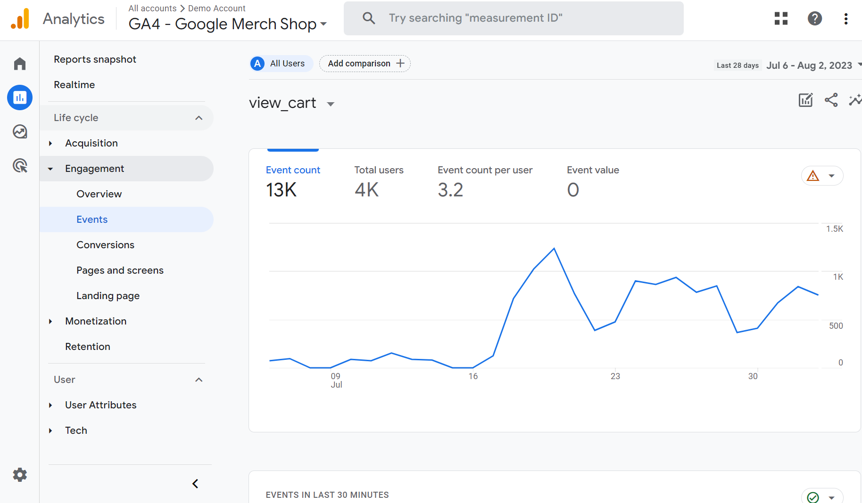Image resolution: width=862 pixels, height=503 pixels.
Task: Click the chart peak near July 20
Action: point(554,248)
